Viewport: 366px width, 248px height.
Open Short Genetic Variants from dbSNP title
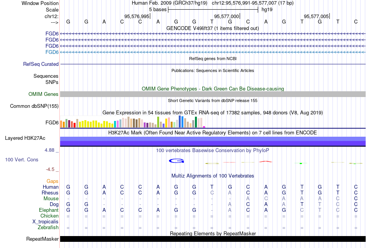click(213, 101)
